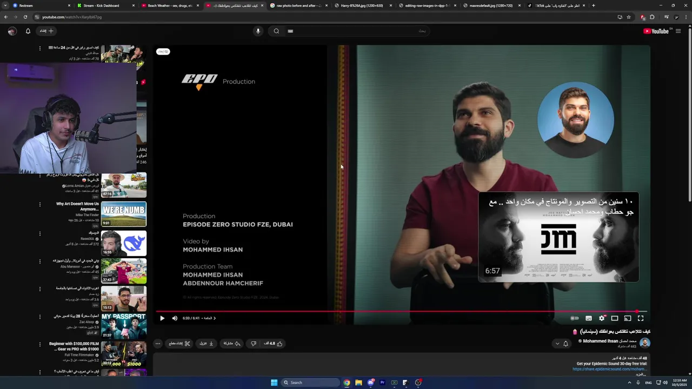The width and height of the screenshot is (692, 389).
Task: Open the Mohammed Ihsan channel name link
Action: pyautogui.click(x=609, y=341)
